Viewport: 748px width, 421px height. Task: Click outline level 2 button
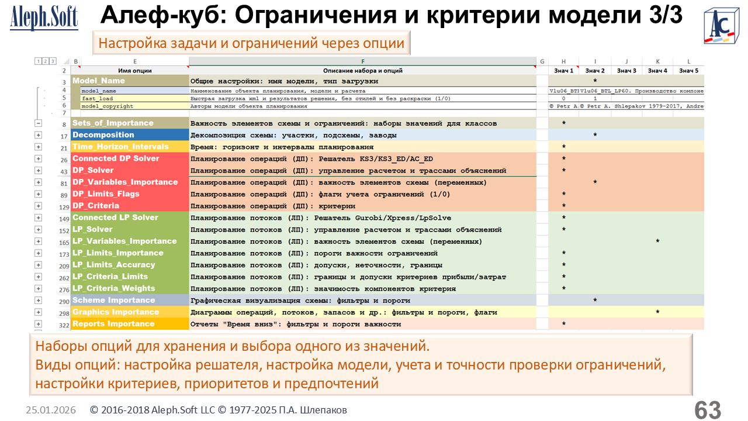pos(46,61)
